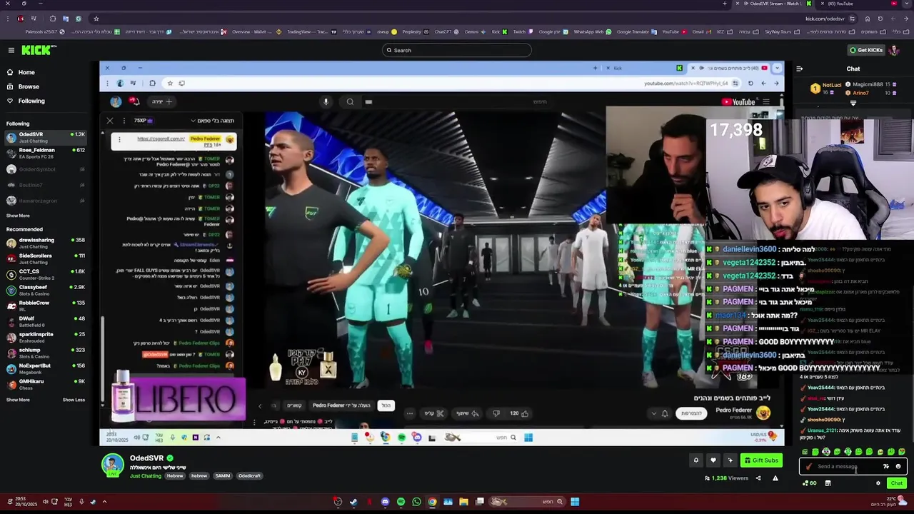The height and width of the screenshot is (514, 914).
Task: Toggle channel notifications bell
Action: pyautogui.click(x=696, y=460)
